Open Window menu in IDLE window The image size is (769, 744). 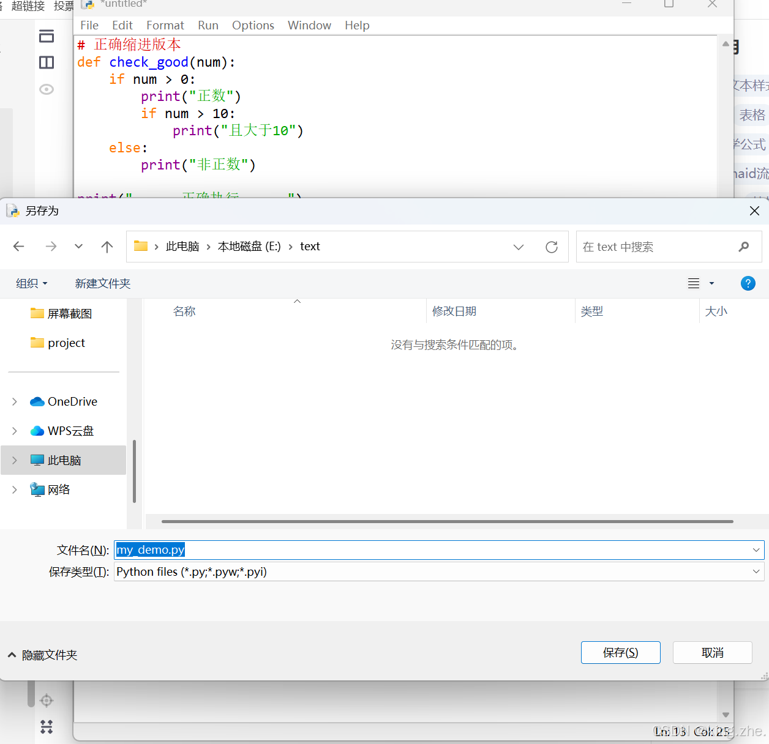309,26
